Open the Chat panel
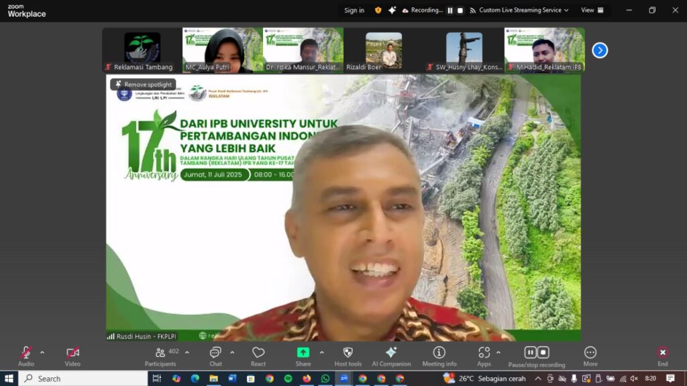This screenshot has width=687, height=386. [215, 356]
